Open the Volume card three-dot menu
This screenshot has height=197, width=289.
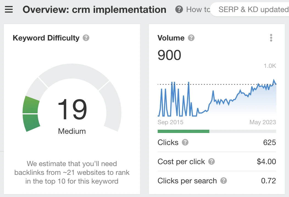tap(271, 38)
